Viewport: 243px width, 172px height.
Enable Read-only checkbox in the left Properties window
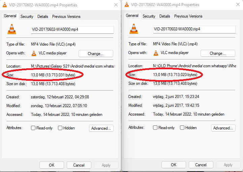pos(33,128)
